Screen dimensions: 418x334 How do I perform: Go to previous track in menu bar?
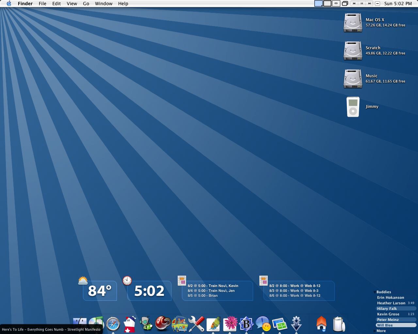pyautogui.click(x=354, y=4)
